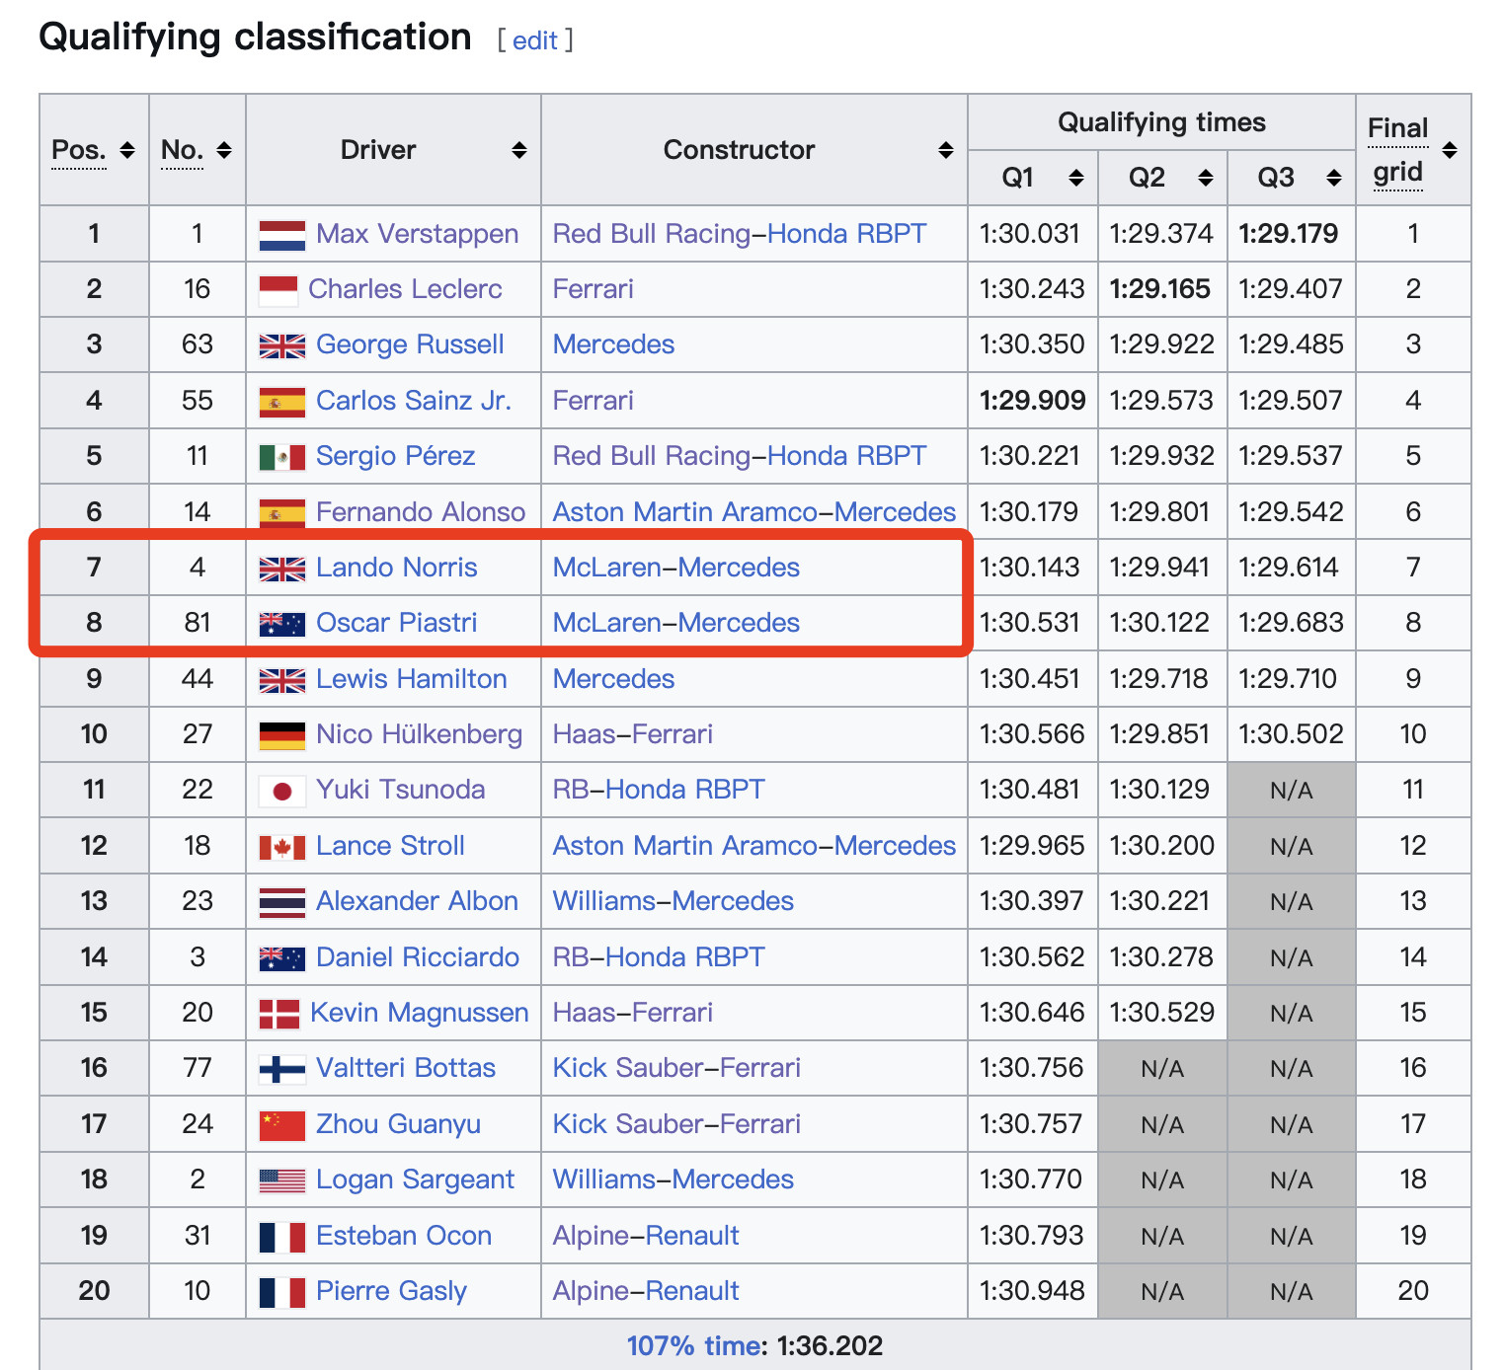Open McLaren–Mercedes link in Oscar Piastri row
Screen dimensions: 1505x1370
[x=675, y=623]
